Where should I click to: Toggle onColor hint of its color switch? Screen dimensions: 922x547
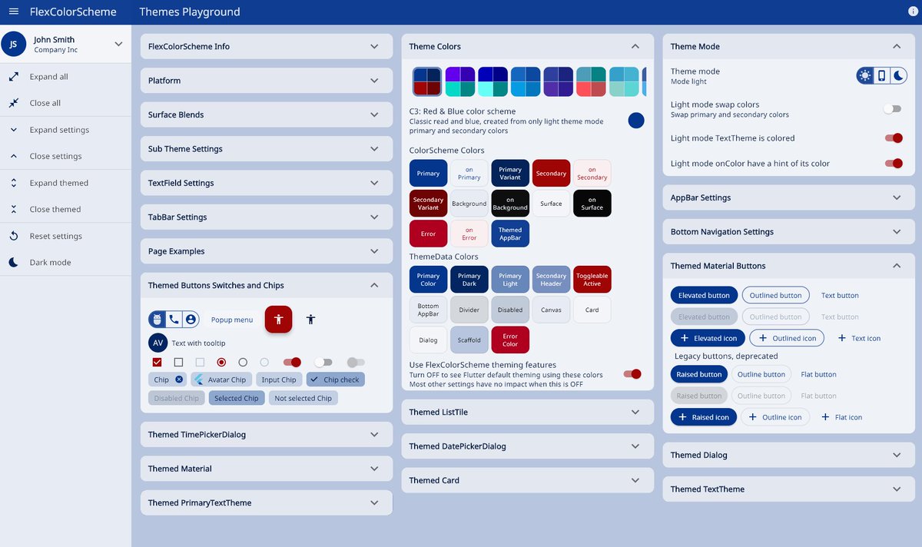click(894, 163)
